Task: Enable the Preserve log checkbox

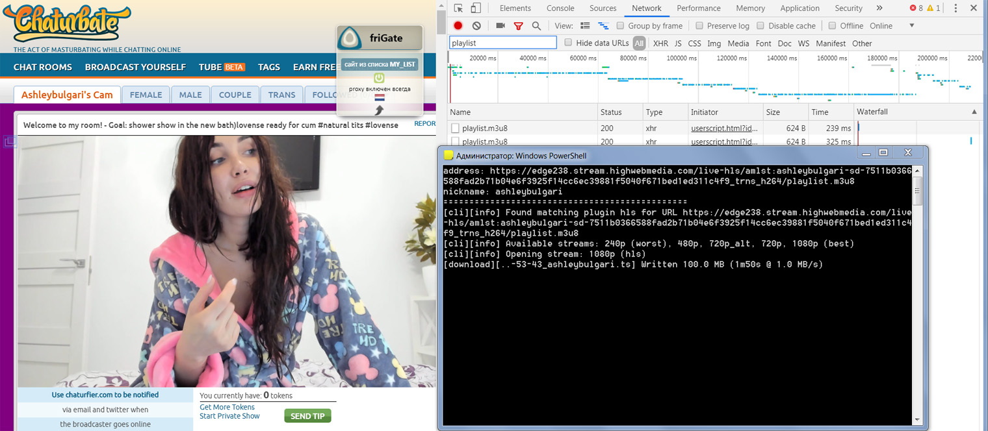Action: tap(699, 26)
